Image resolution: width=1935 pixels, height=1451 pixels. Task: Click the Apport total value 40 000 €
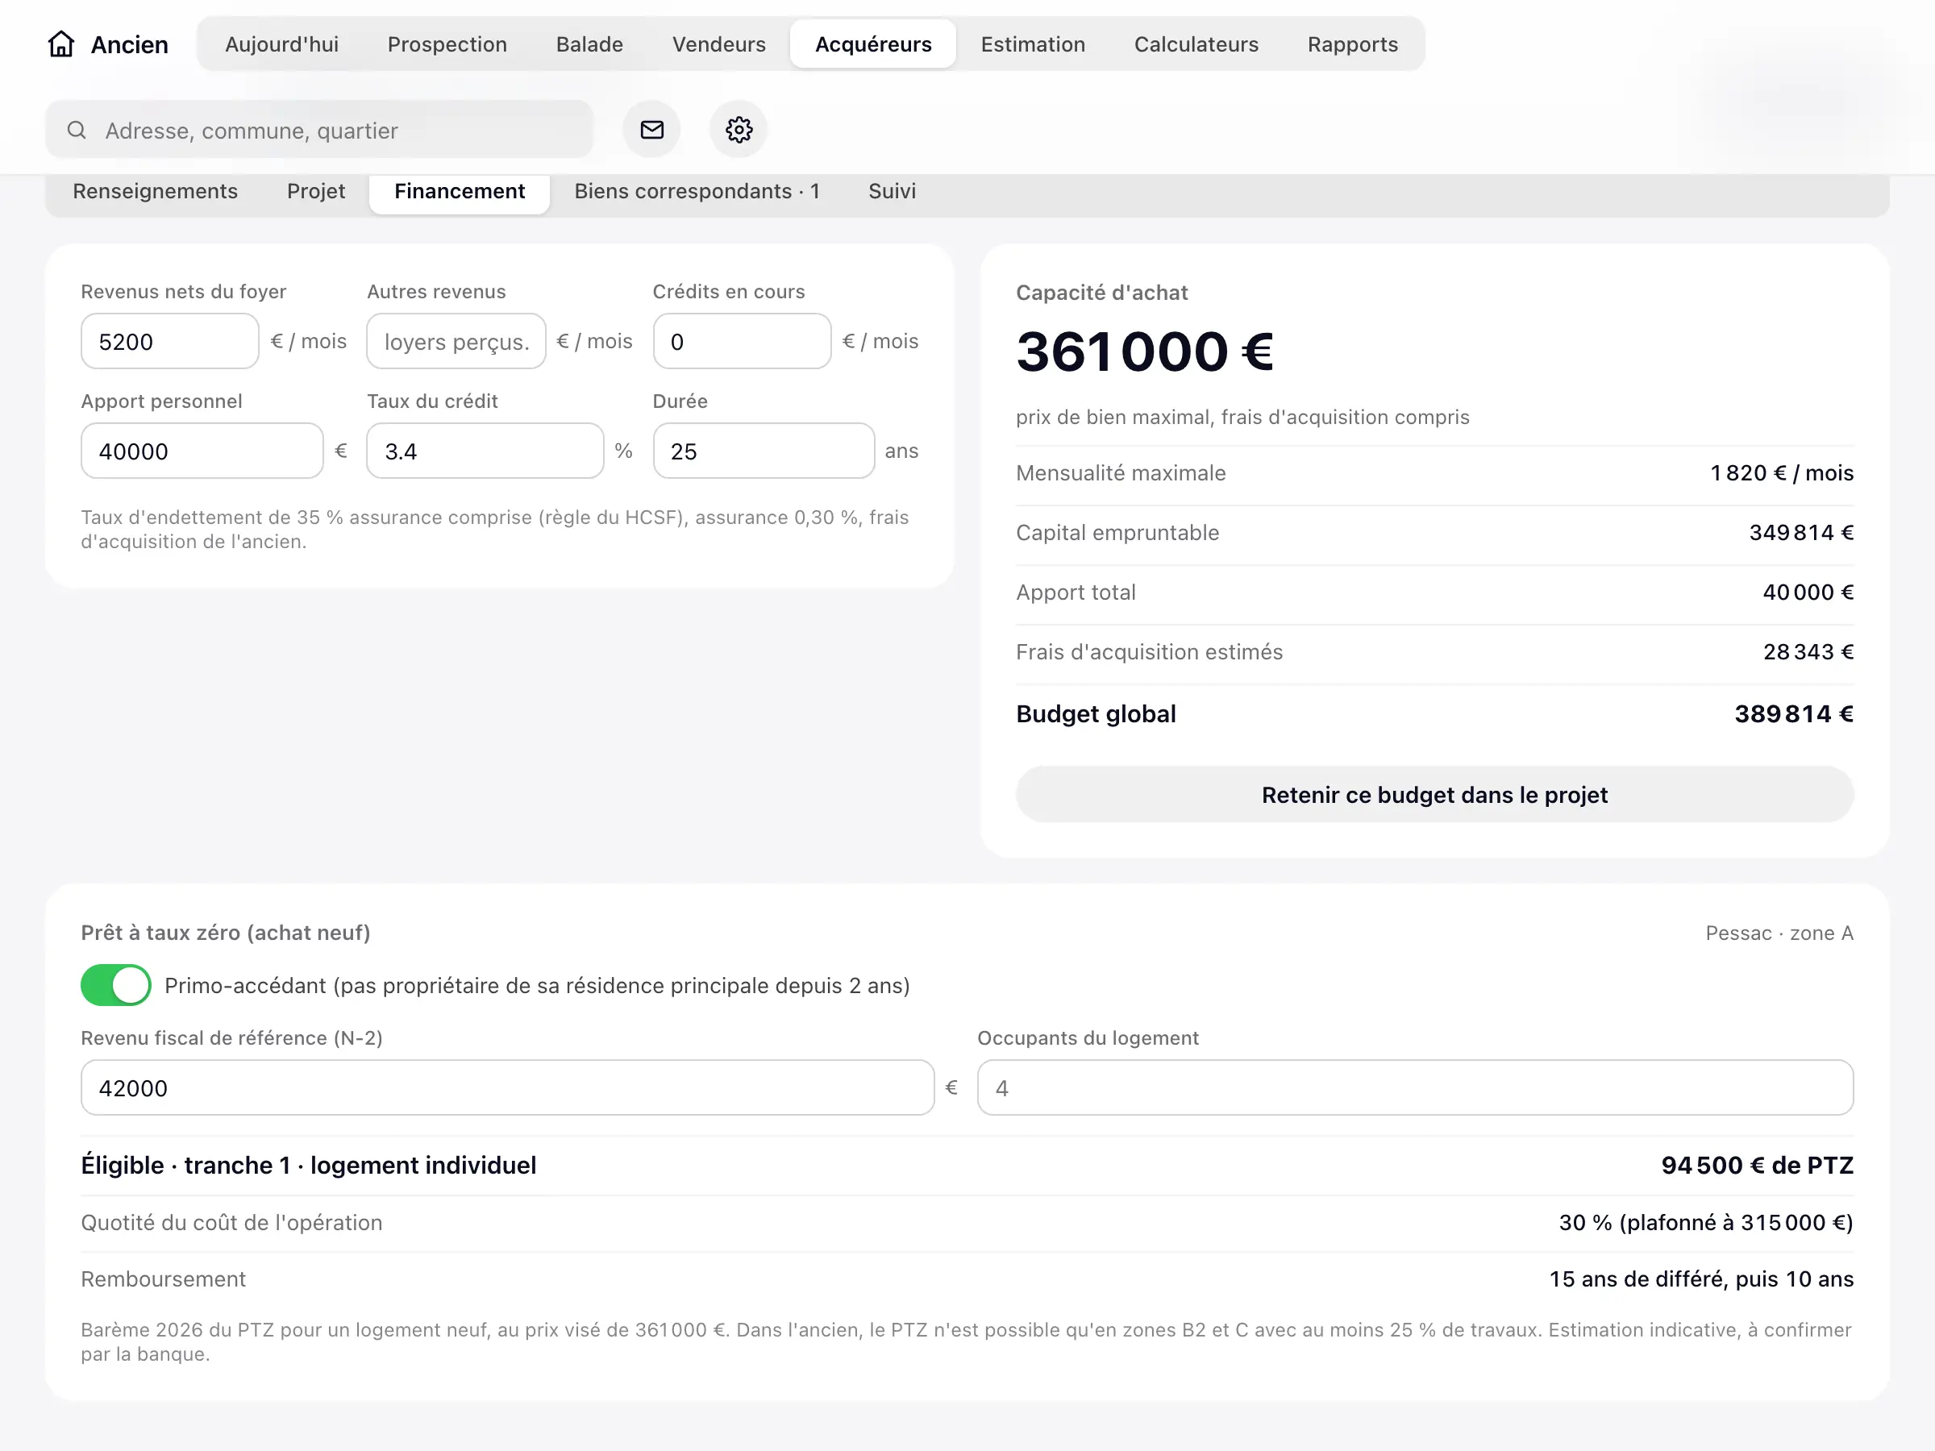[1808, 593]
